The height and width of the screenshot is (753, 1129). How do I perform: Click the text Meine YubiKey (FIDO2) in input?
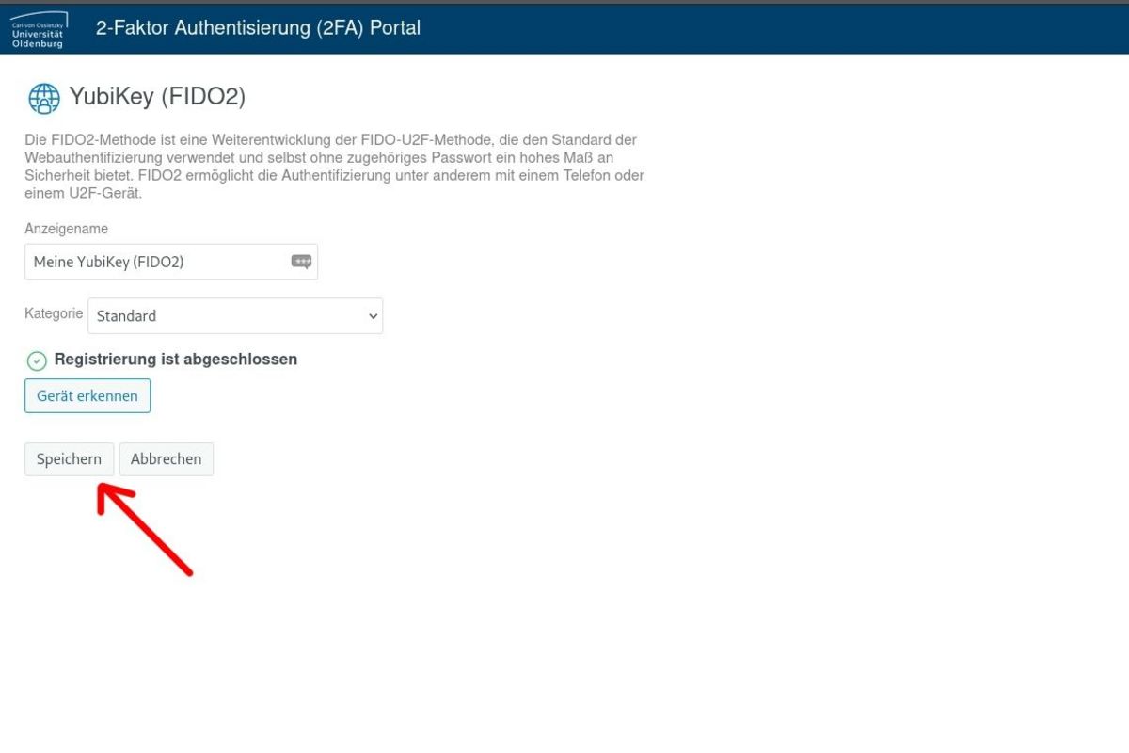coord(108,263)
